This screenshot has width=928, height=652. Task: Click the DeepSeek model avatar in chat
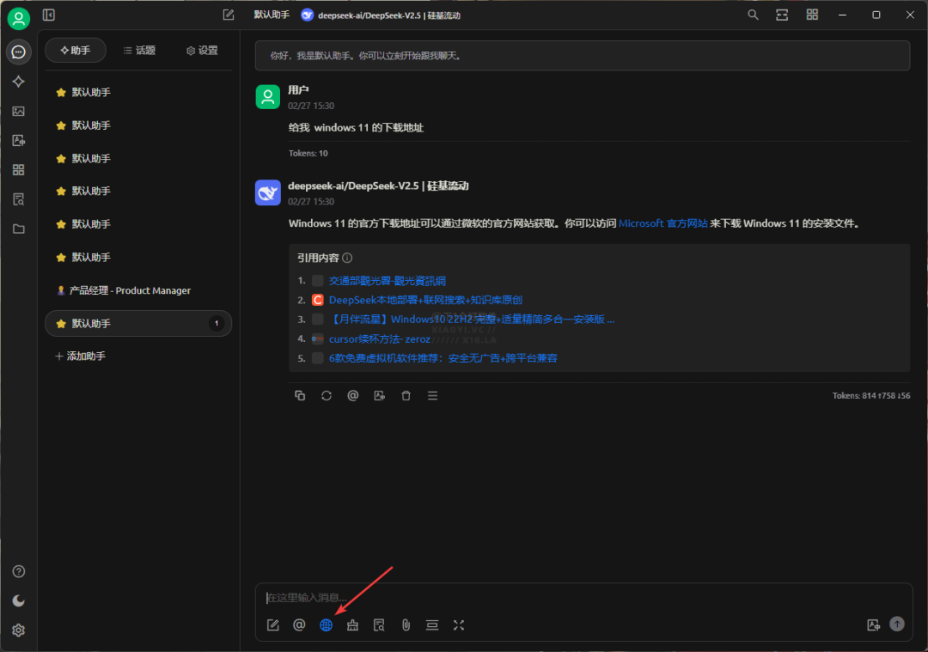point(267,193)
